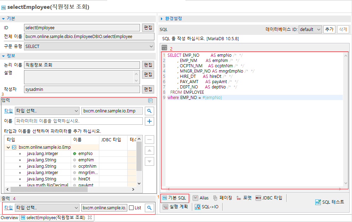The height and width of the screenshot is (222, 352).
Task: Open the Alias tool
Action: tap(201, 198)
